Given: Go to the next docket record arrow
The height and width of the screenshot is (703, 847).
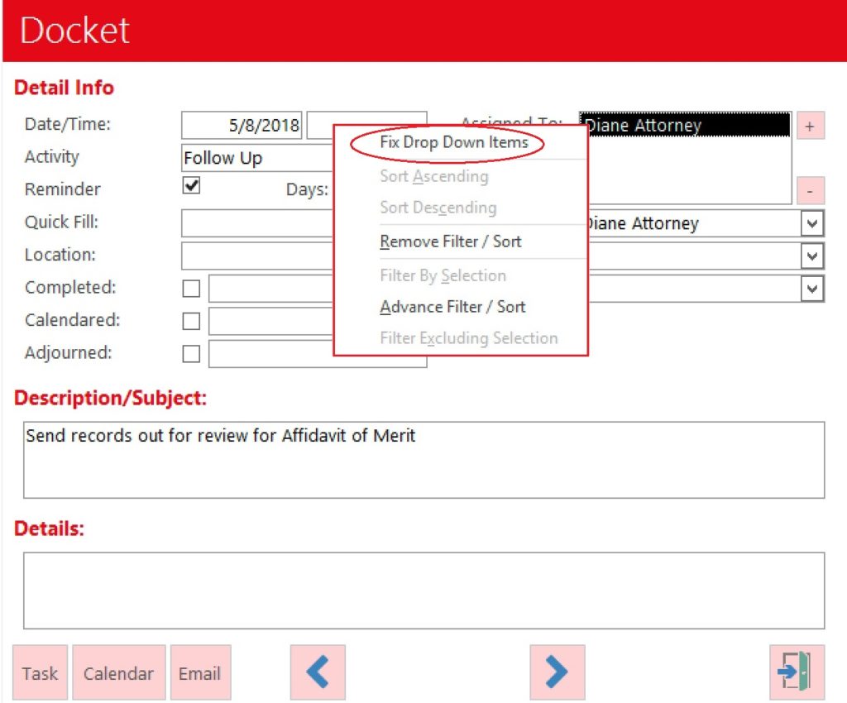Looking at the screenshot, I should 557,672.
